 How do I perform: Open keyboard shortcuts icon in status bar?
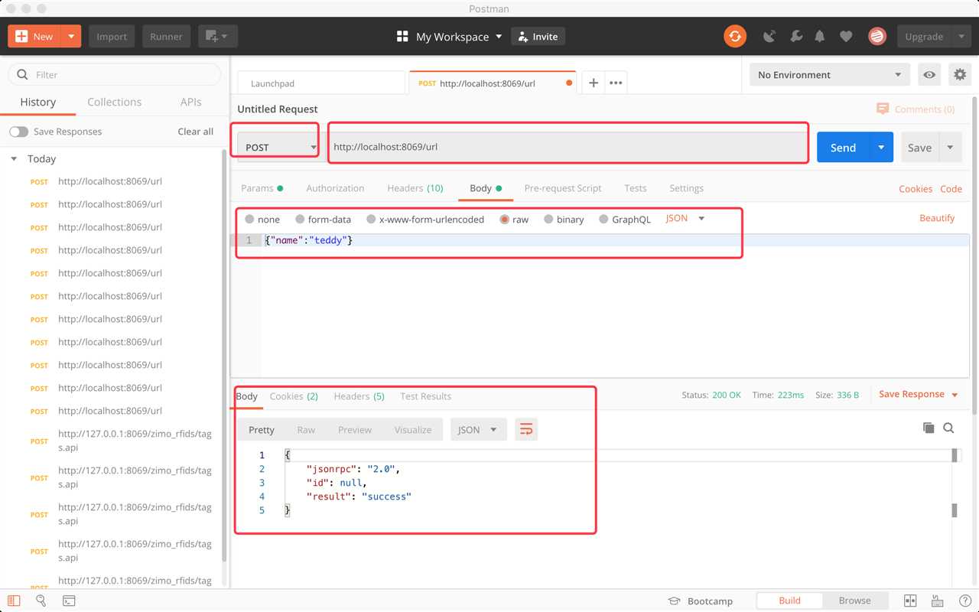[x=936, y=601]
